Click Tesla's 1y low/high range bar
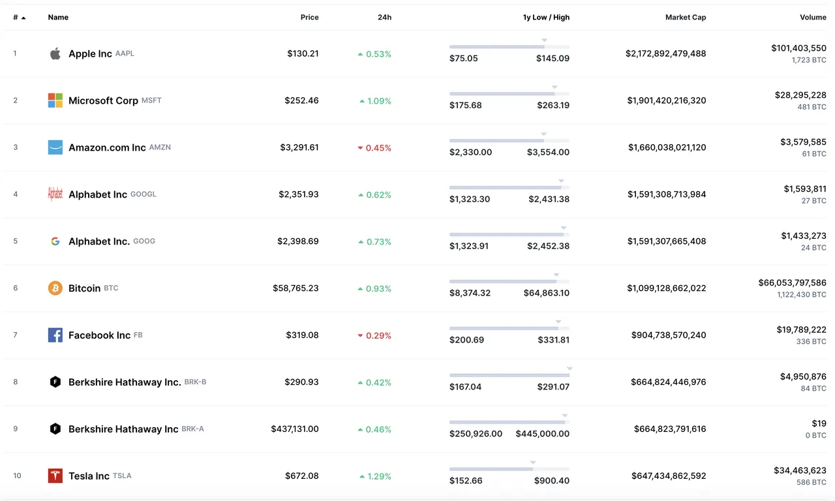835x501 pixels. pos(509,470)
